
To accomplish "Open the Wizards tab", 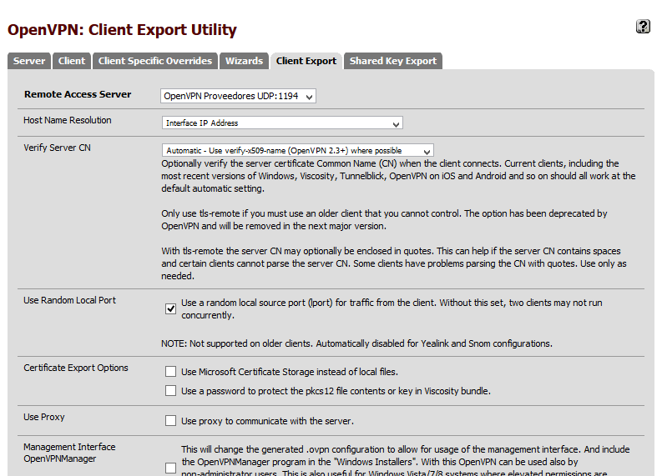I will (x=244, y=61).
